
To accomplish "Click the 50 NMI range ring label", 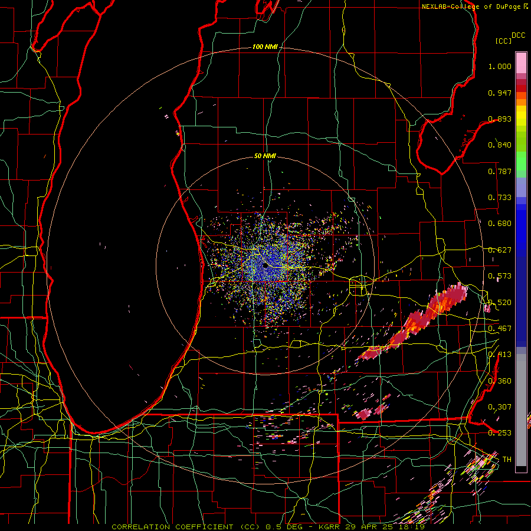I will (265, 156).
